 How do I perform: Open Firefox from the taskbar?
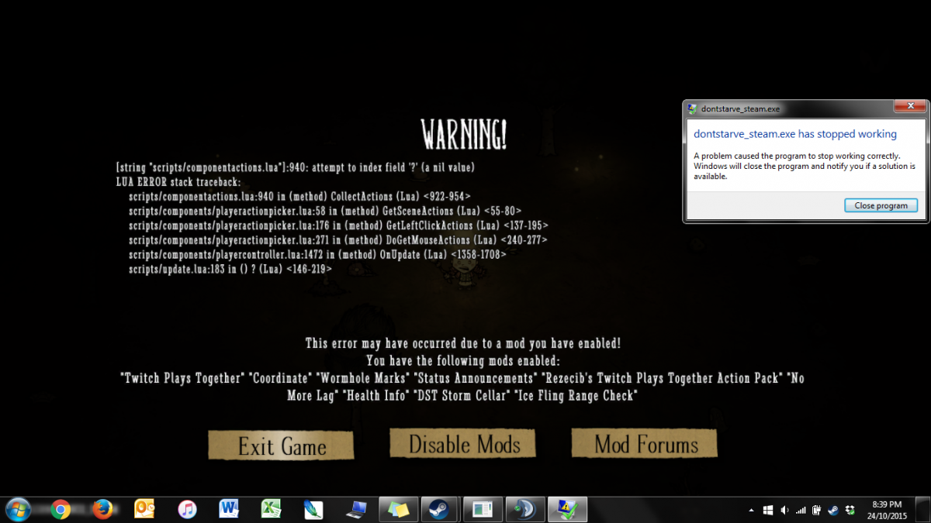[x=102, y=509]
